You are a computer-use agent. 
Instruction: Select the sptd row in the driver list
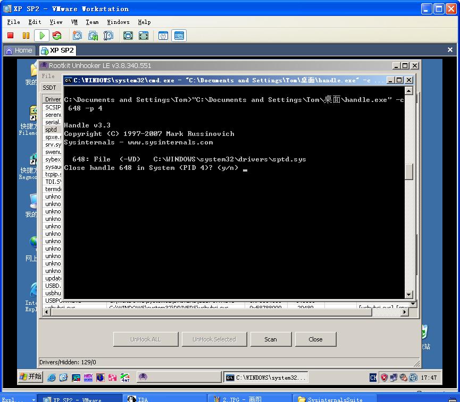pos(52,130)
